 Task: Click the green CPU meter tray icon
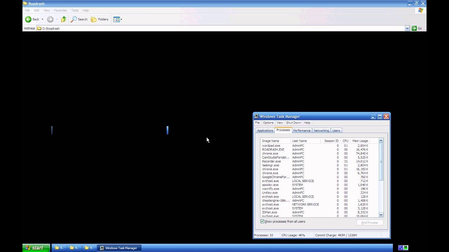406,248
